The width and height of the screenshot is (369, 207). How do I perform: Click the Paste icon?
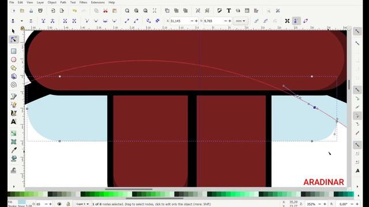tap(115, 11)
